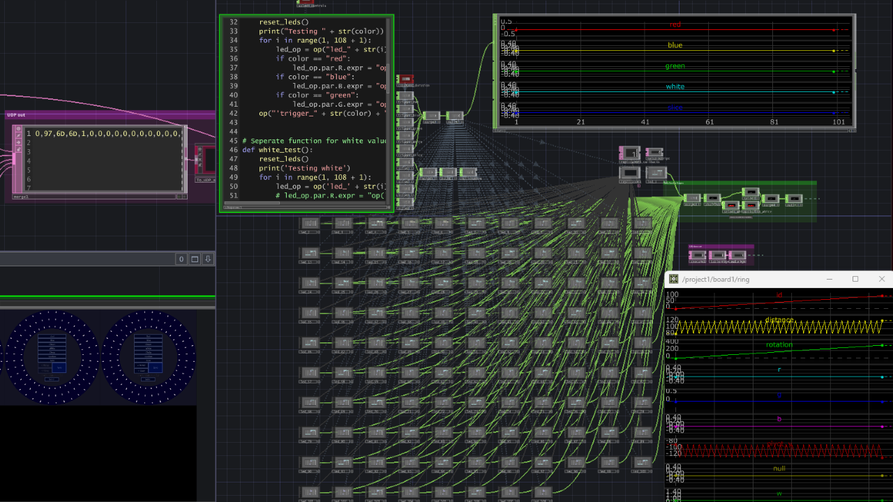Select last node in green group chain

[x=794, y=199]
